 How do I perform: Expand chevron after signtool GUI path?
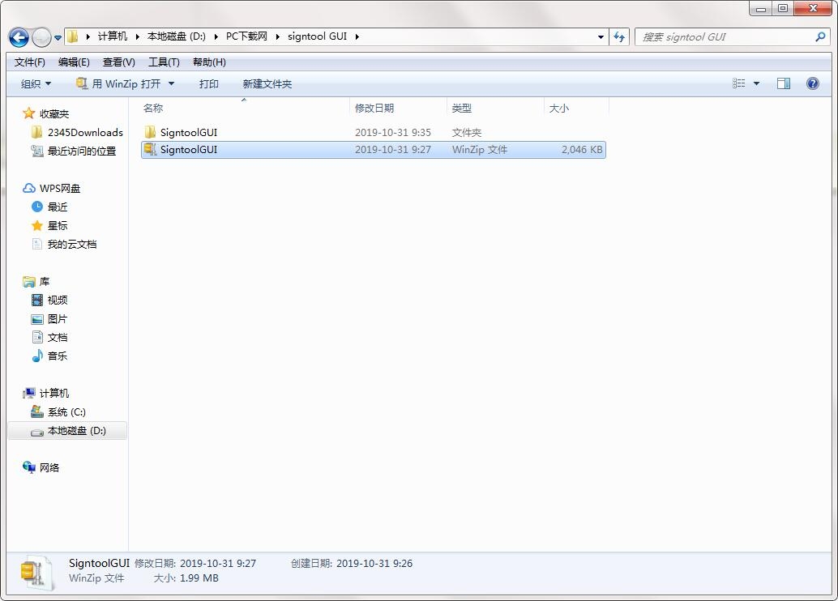click(x=357, y=36)
